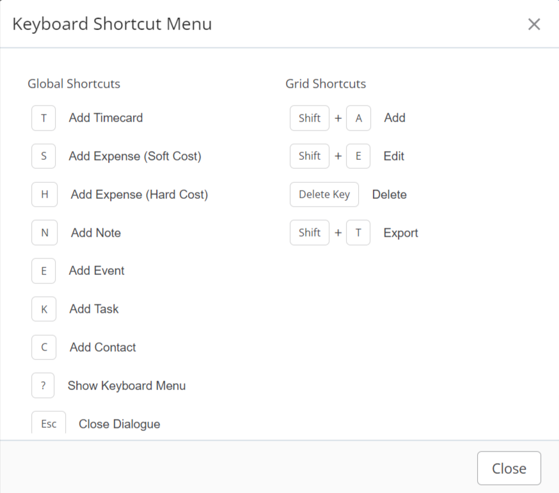
Task: Click the N key badge for Add Note
Action: (x=45, y=233)
